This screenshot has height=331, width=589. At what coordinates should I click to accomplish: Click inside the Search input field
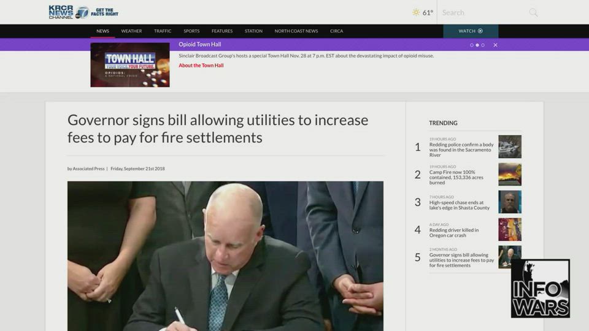(x=482, y=12)
